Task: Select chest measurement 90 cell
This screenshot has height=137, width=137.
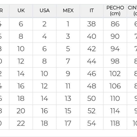Action: click(x=115, y=36)
